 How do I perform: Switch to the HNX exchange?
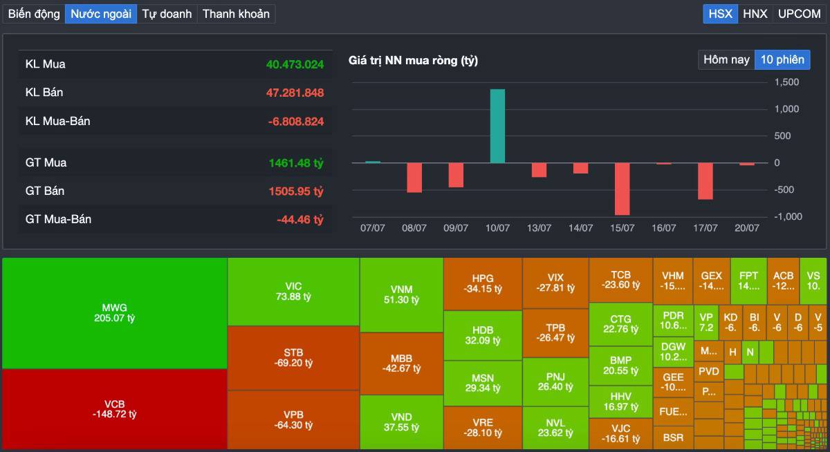(x=755, y=14)
